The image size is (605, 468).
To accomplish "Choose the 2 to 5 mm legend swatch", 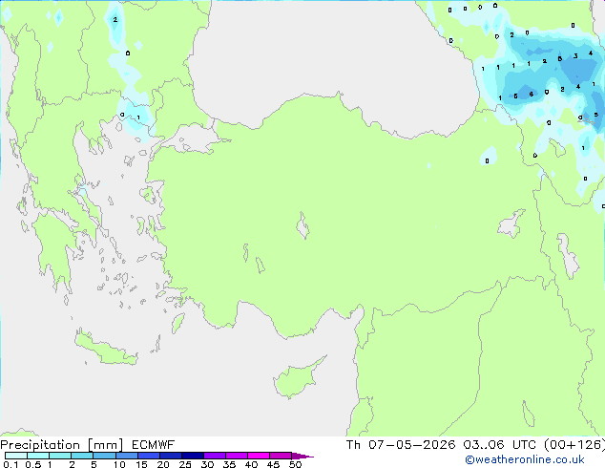I will click(82, 456).
